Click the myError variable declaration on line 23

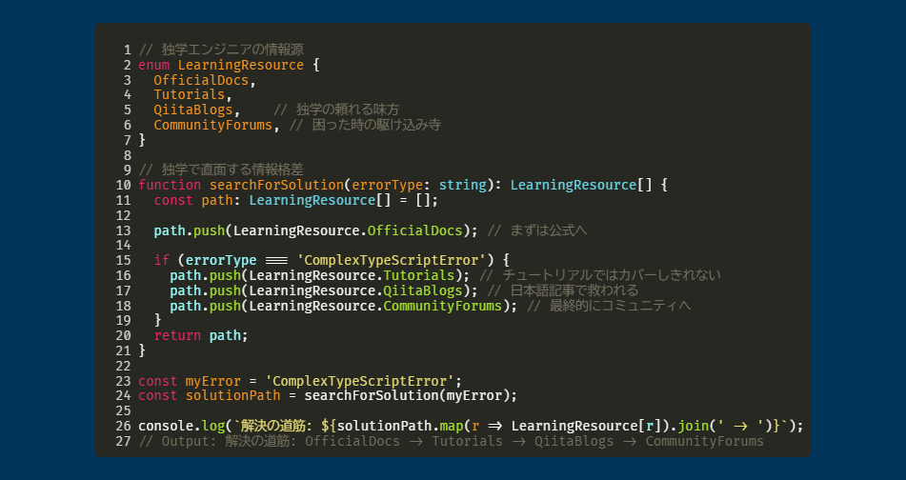(213, 381)
